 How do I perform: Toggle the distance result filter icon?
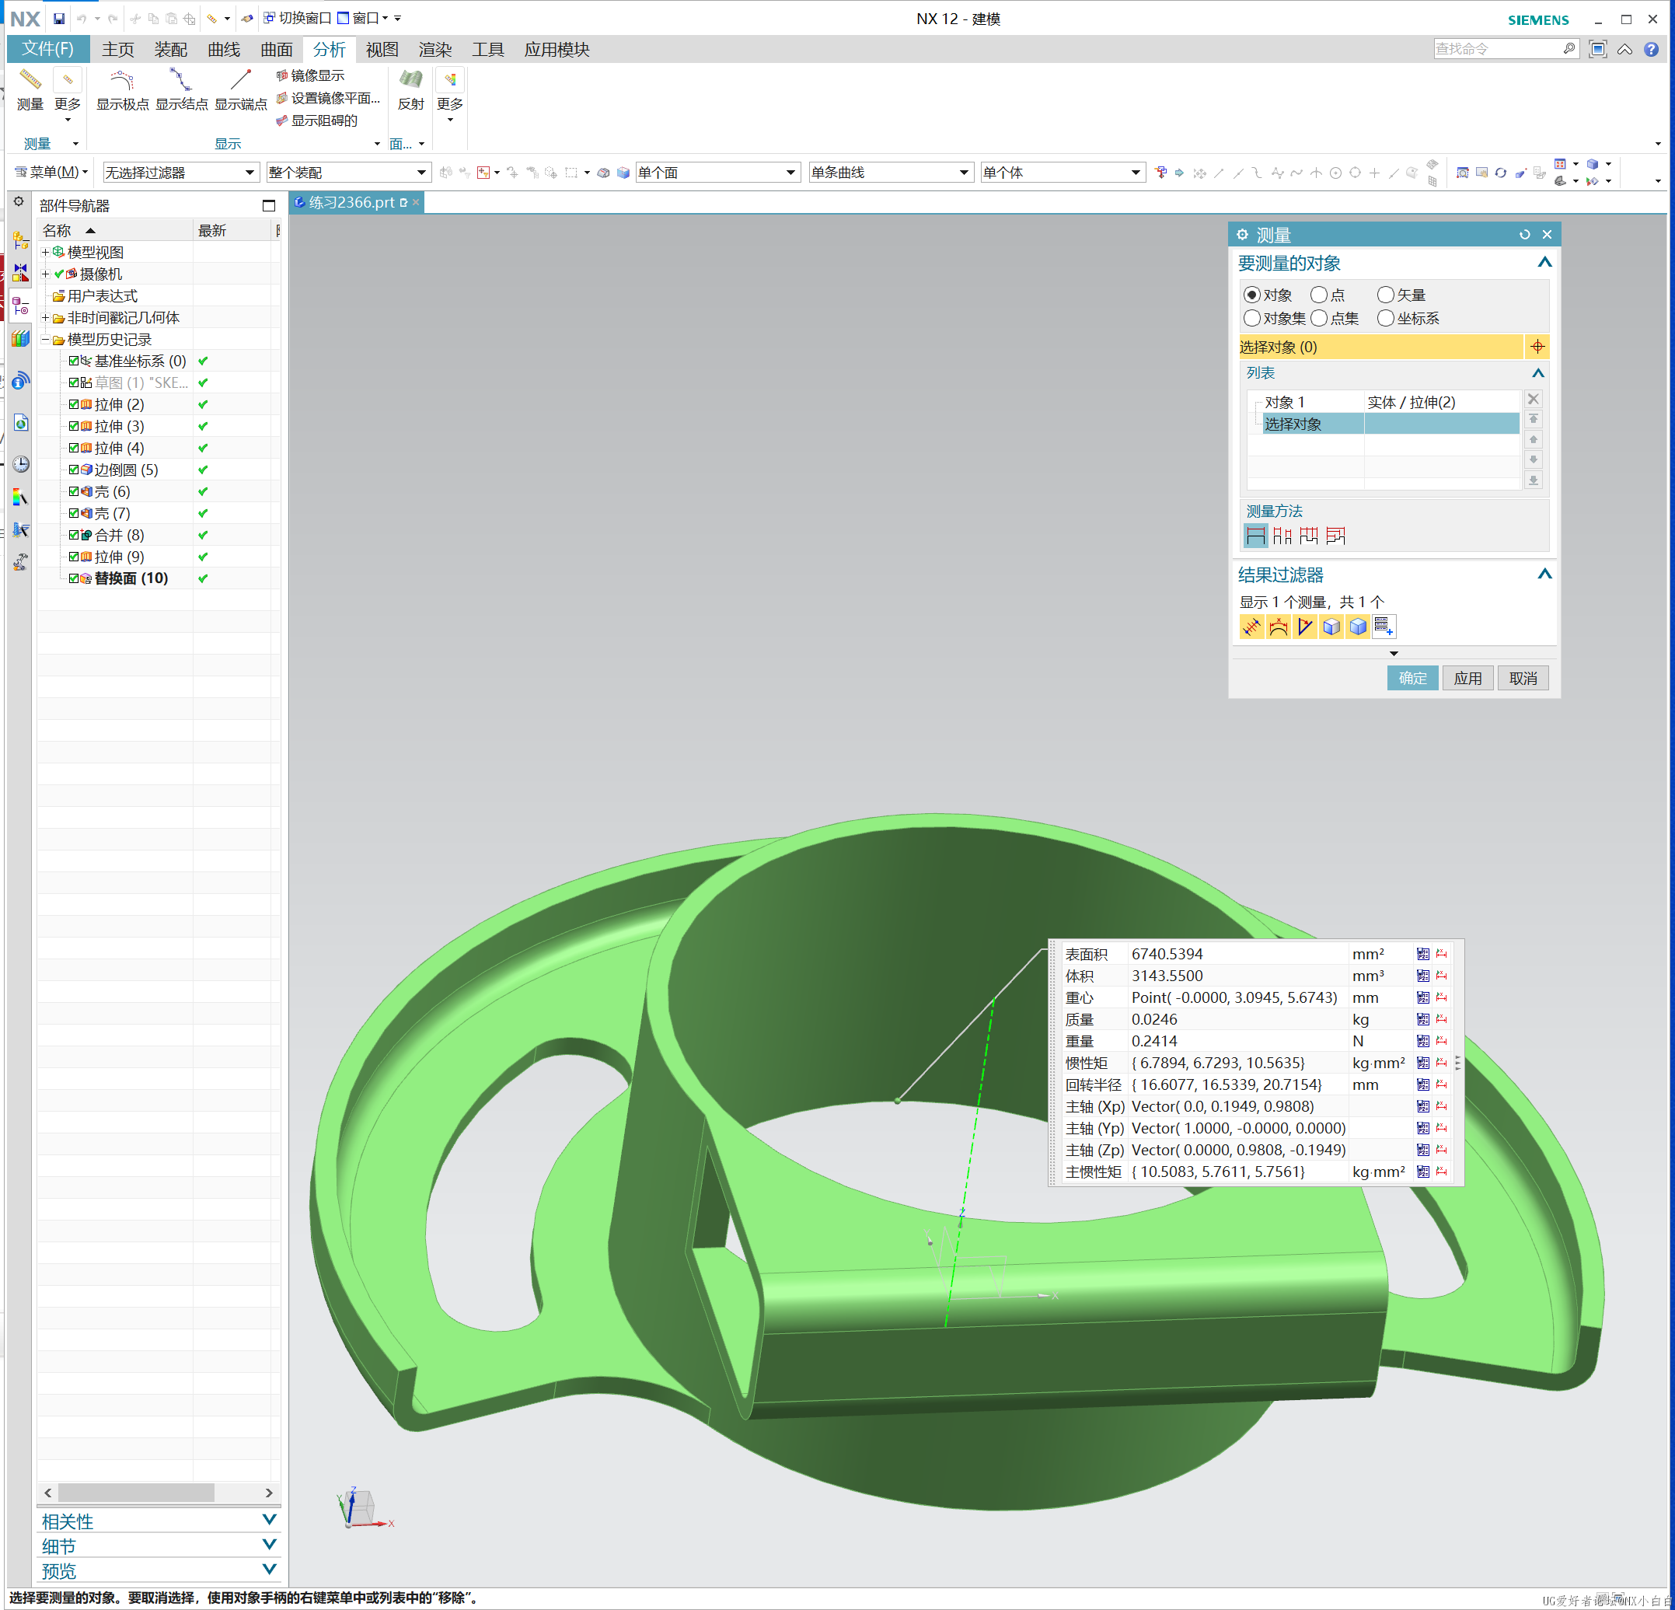(1251, 627)
